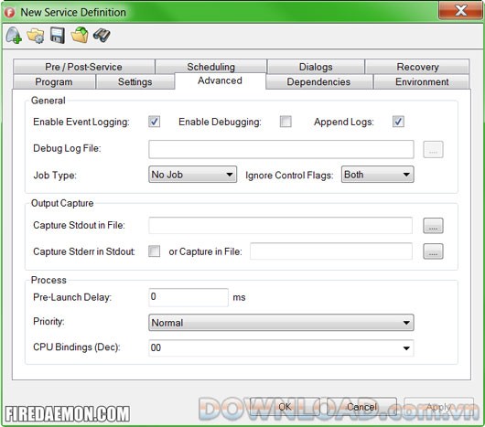The image size is (485, 427).
Task: Open the Dependencies tab
Action: coord(318,82)
